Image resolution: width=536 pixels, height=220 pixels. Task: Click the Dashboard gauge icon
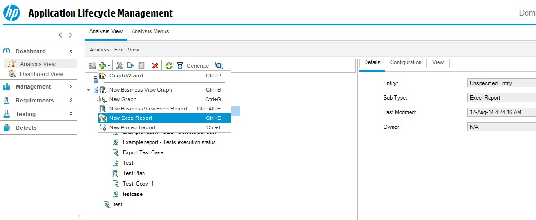pyautogui.click(x=7, y=51)
